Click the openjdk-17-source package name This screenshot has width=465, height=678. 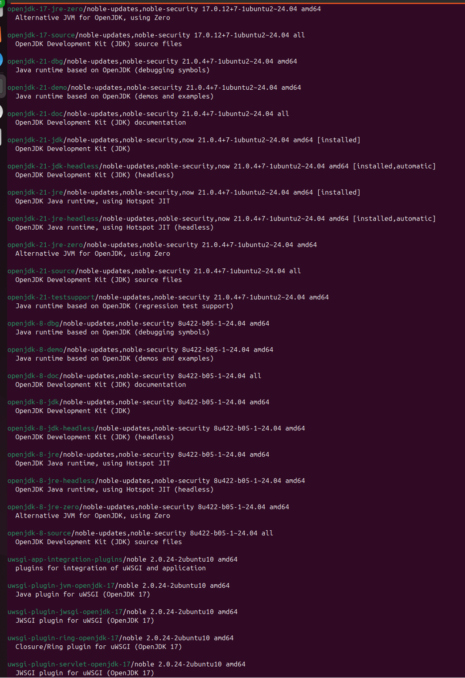[x=41, y=35]
